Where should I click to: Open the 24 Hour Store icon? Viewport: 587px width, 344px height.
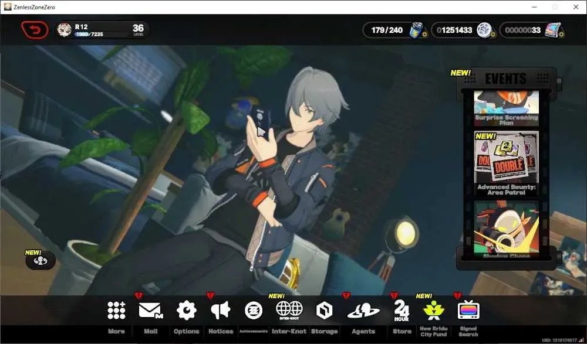[402, 311]
